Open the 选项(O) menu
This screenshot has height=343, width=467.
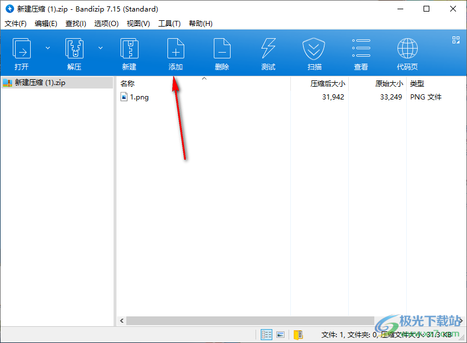[107, 24]
